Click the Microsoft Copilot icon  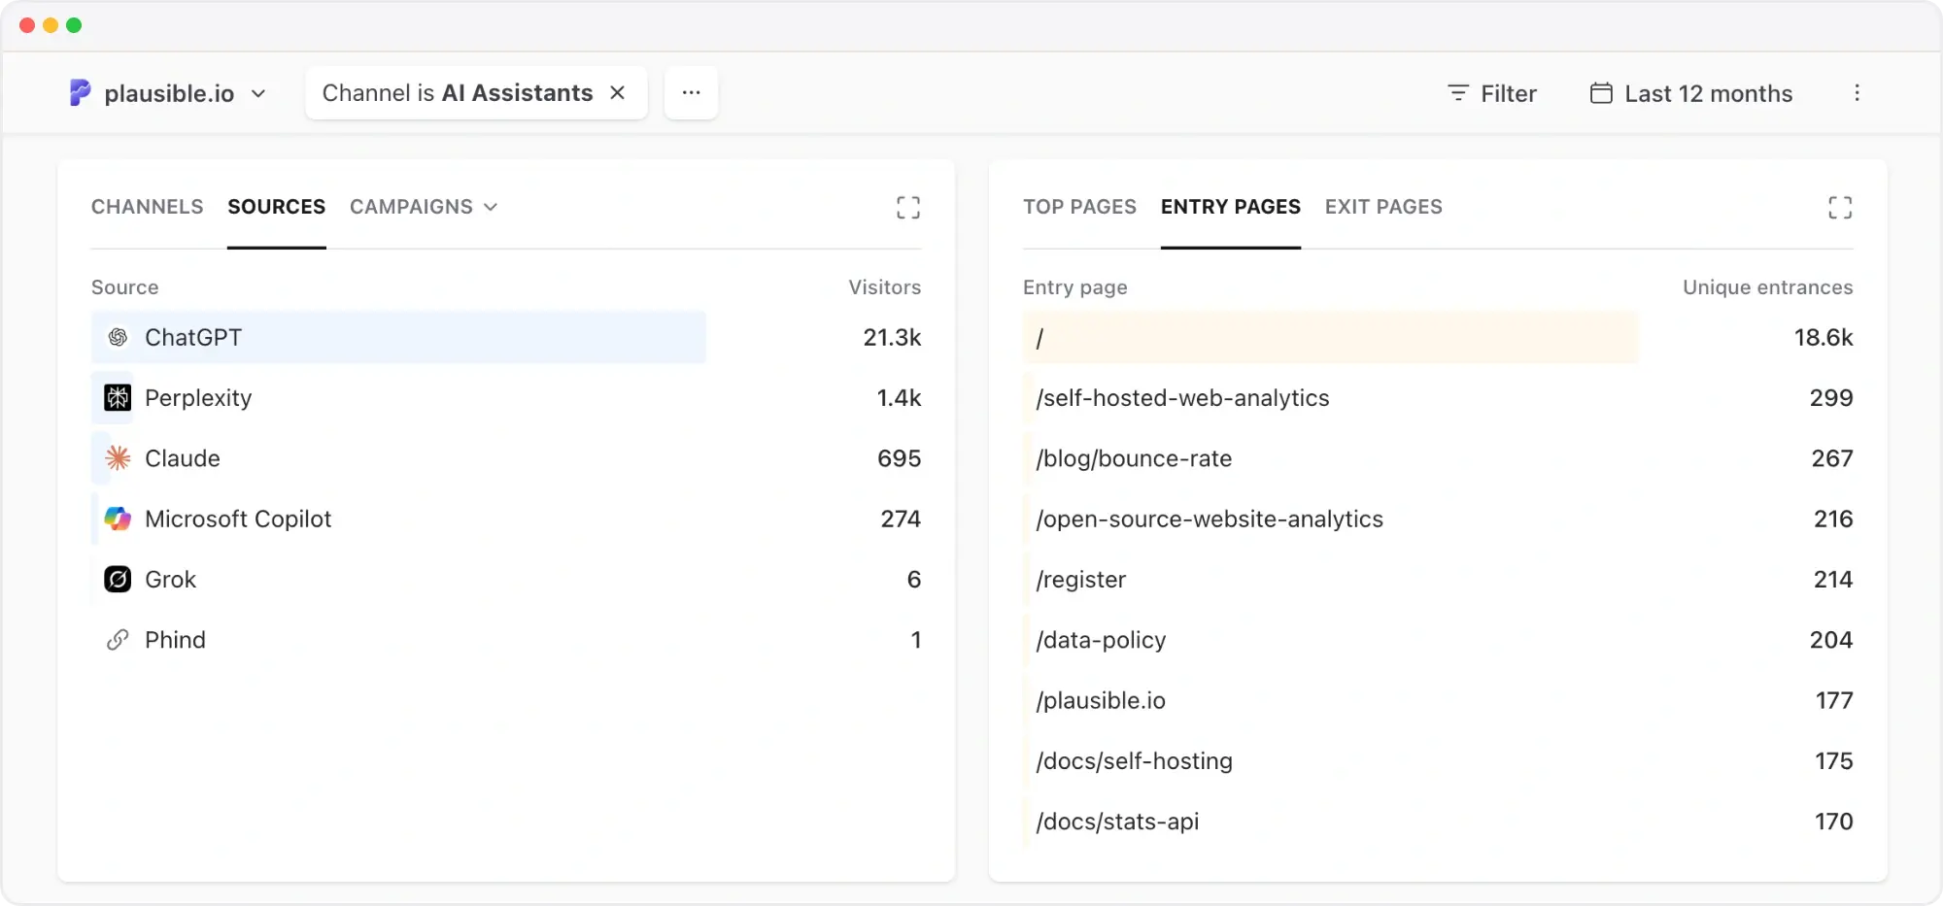pos(118,519)
